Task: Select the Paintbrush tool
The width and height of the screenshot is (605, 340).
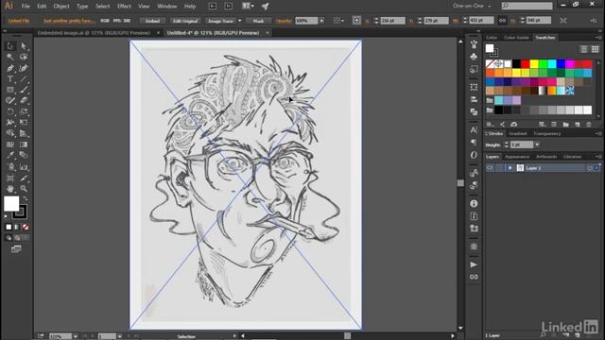Action: pyautogui.click(x=24, y=90)
